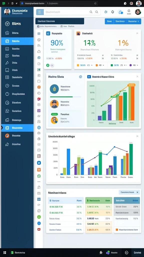Select the purple grid icon in icon strip
The width and height of the screenshot is (144, 257).
(x=39, y=111)
